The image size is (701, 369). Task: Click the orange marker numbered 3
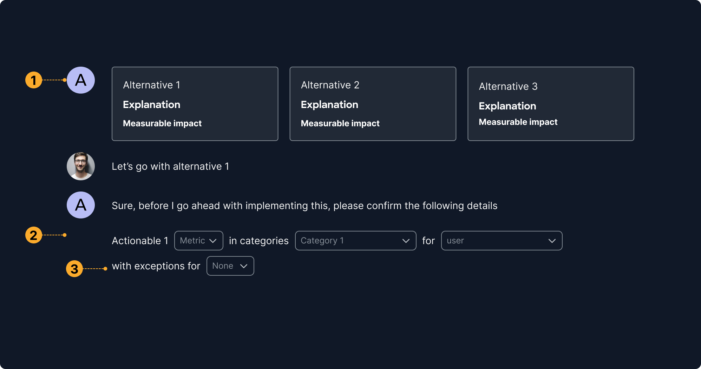(x=74, y=269)
